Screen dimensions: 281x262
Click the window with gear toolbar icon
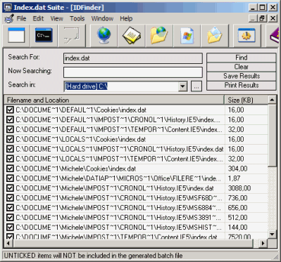point(246,35)
